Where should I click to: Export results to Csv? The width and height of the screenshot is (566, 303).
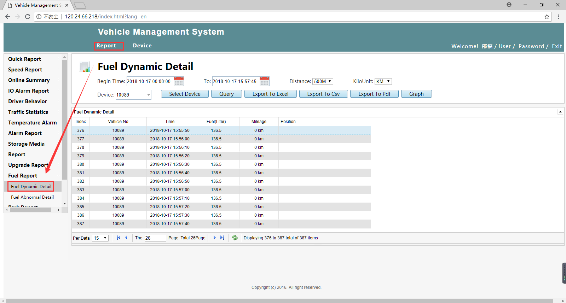(323, 94)
